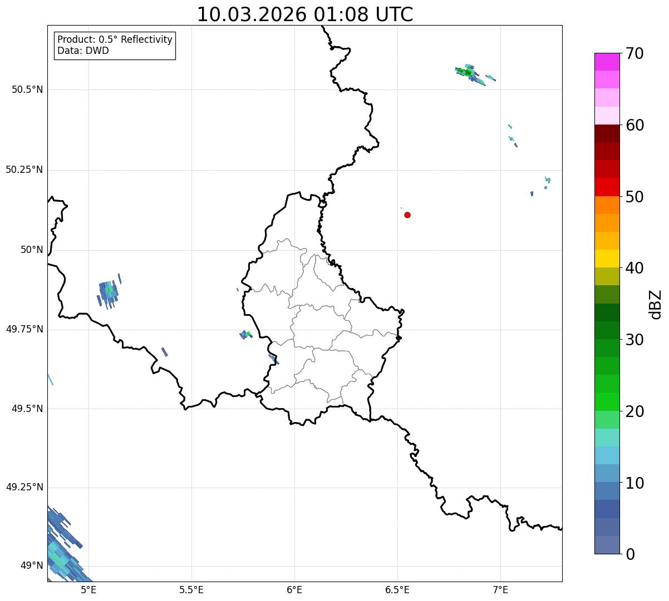
Task: Click the orange colorbar swatch below 50
Action: 607,205
